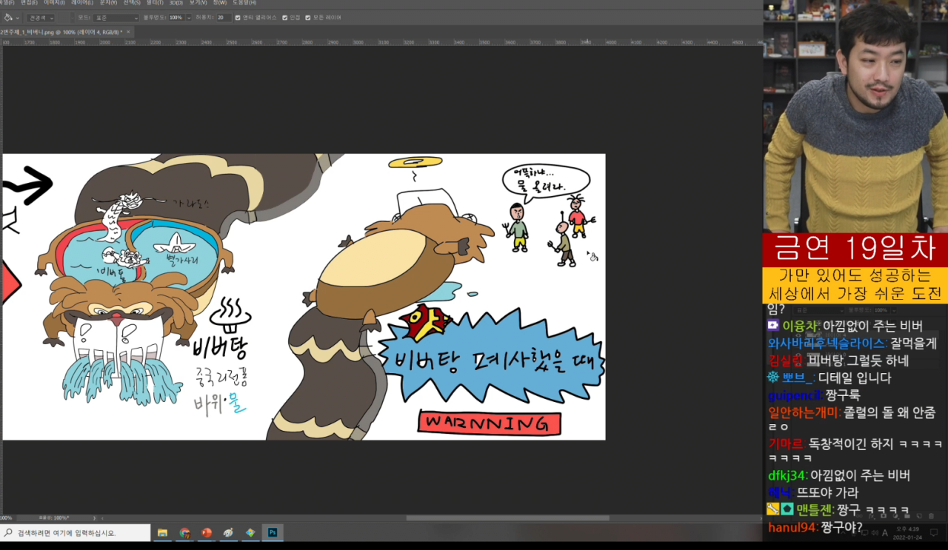This screenshot has width=948, height=550.
Task: Click chat username 기마르
Action: pos(786,443)
